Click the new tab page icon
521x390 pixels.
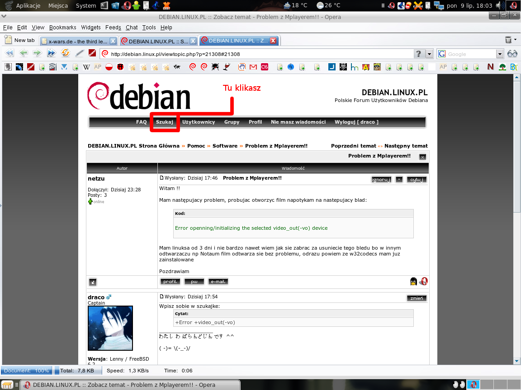point(8,40)
